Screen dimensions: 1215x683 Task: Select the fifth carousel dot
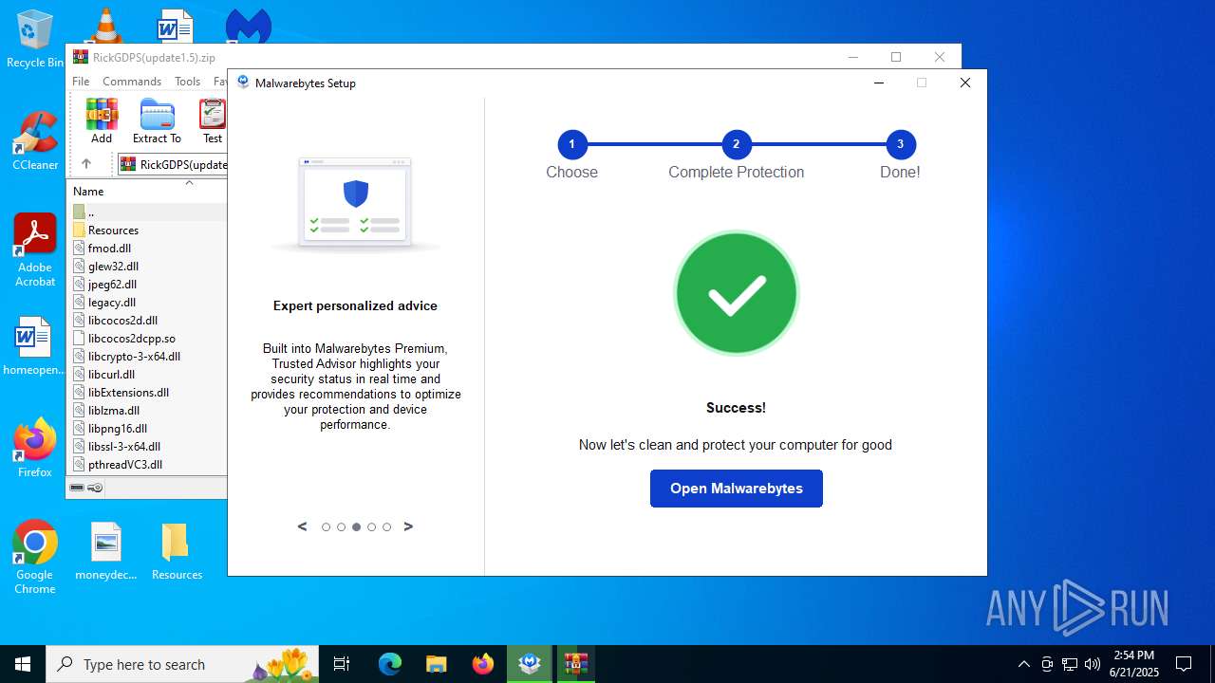click(386, 526)
